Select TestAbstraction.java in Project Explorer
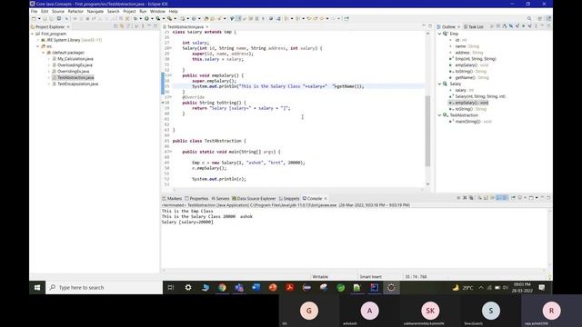 click(75, 77)
